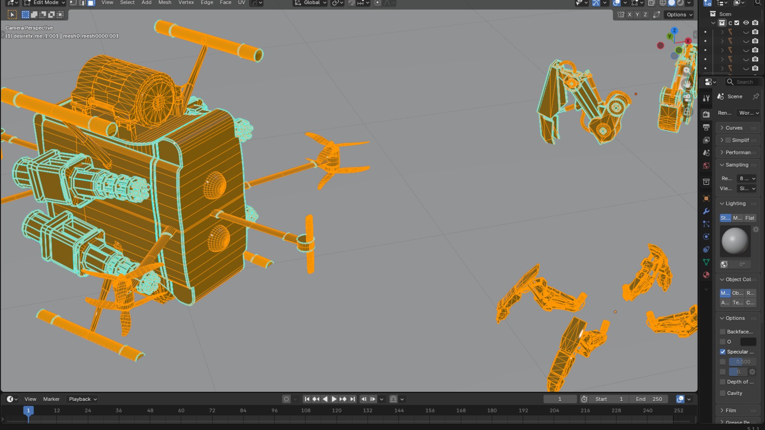Image resolution: width=765 pixels, height=430 pixels.
Task: Enable Depth of Field checkbox
Action: (722, 382)
